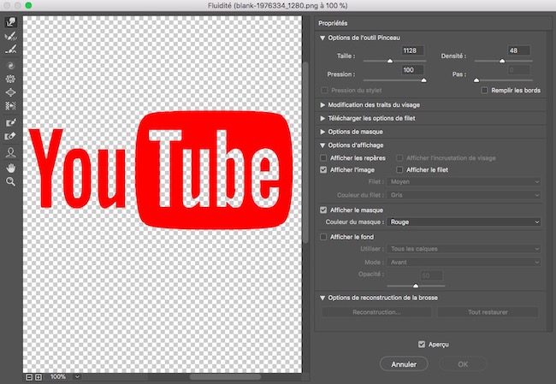
Task: Expand Modification des traits du visage
Action: click(322, 105)
